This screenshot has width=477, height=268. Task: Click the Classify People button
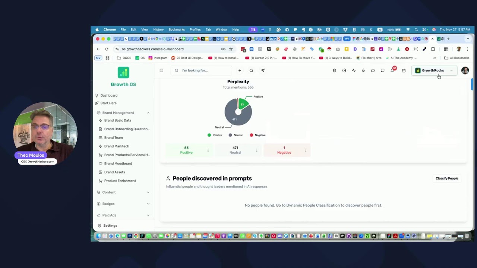click(447, 178)
